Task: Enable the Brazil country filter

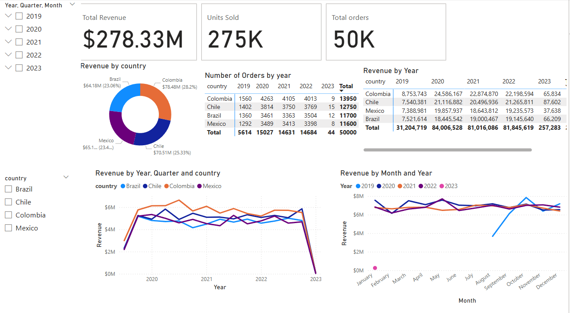Action: [x=7, y=188]
